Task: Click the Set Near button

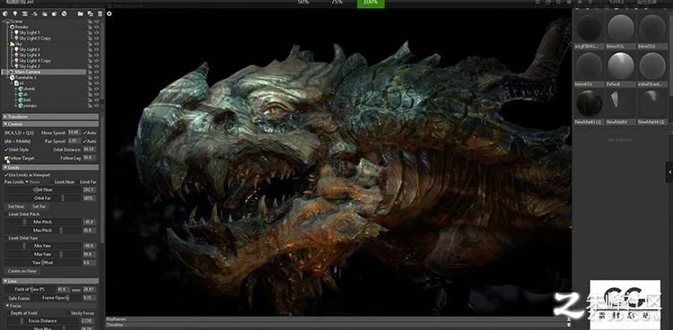Action: click(16, 206)
